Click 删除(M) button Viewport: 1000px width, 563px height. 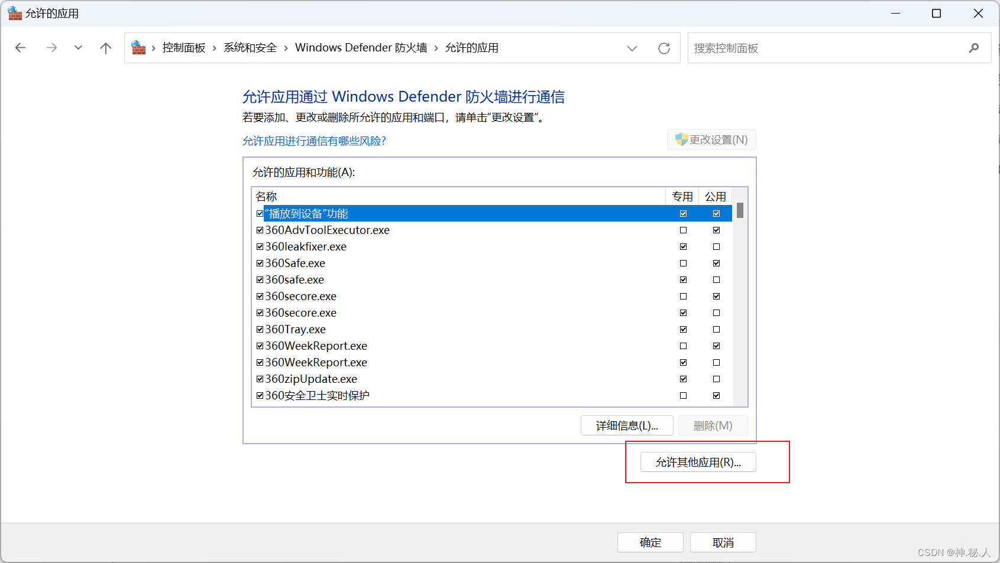[x=713, y=426]
